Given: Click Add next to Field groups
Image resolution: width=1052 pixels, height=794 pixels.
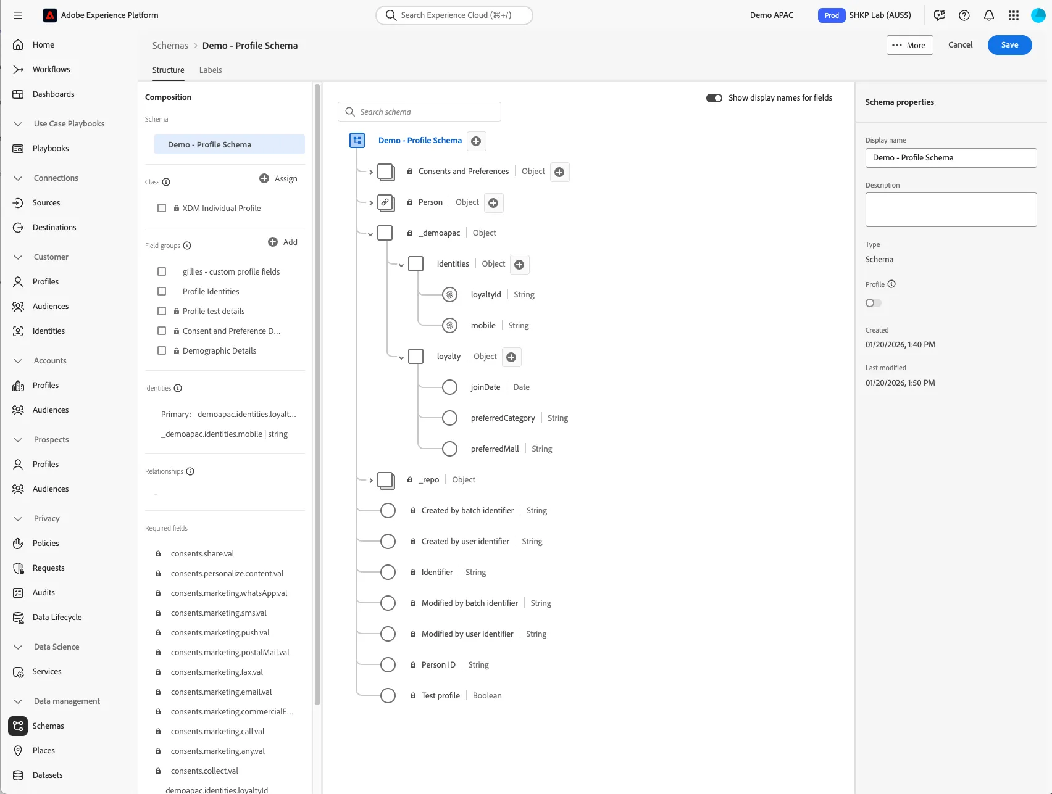Looking at the screenshot, I should (283, 242).
